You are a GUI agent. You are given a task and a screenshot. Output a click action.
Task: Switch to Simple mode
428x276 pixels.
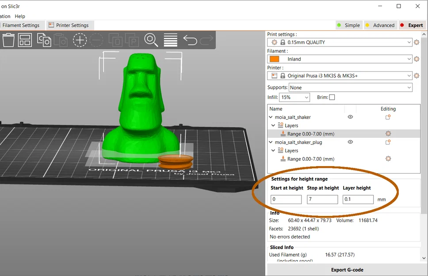348,25
